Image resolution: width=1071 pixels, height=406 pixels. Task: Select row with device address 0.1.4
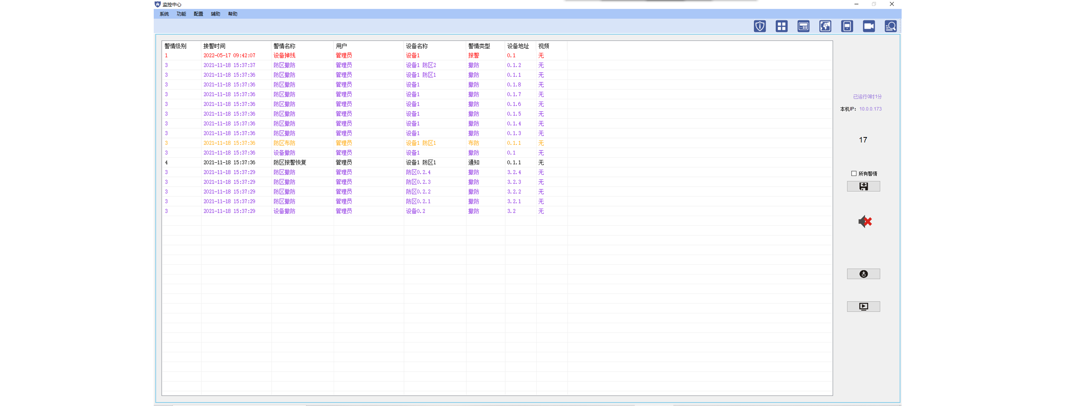tap(497, 124)
